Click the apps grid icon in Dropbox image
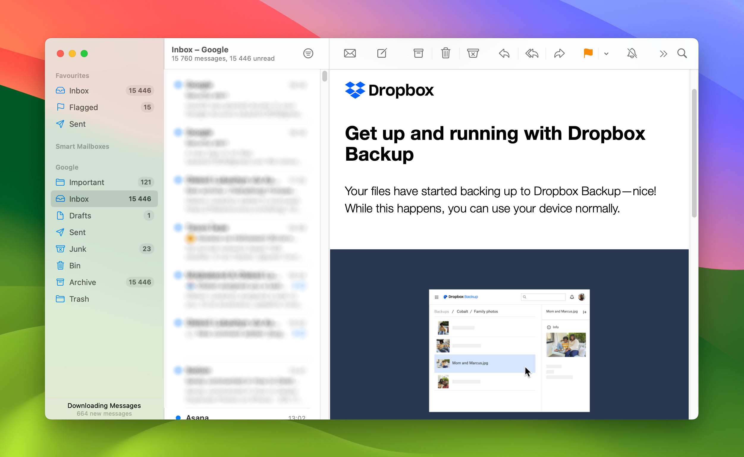This screenshot has height=457, width=744. [437, 297]
